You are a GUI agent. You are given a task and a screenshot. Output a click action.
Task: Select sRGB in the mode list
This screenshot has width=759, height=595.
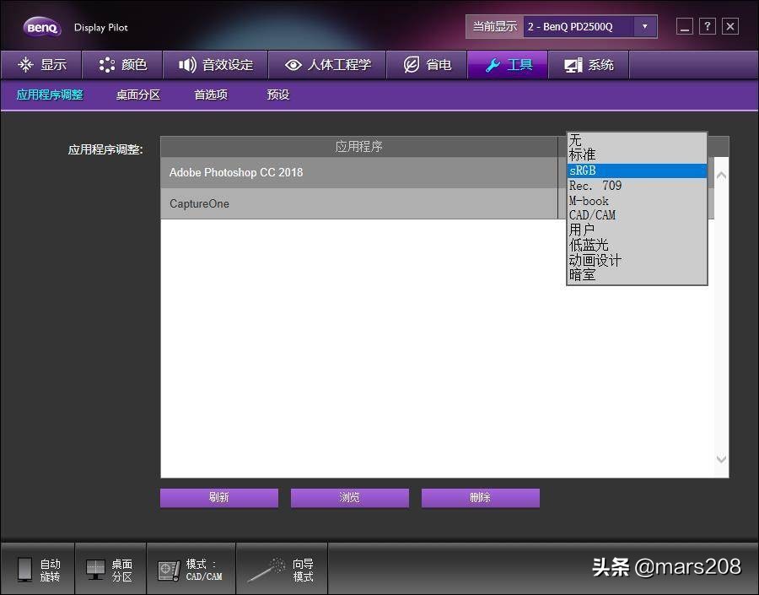(636, 170)
